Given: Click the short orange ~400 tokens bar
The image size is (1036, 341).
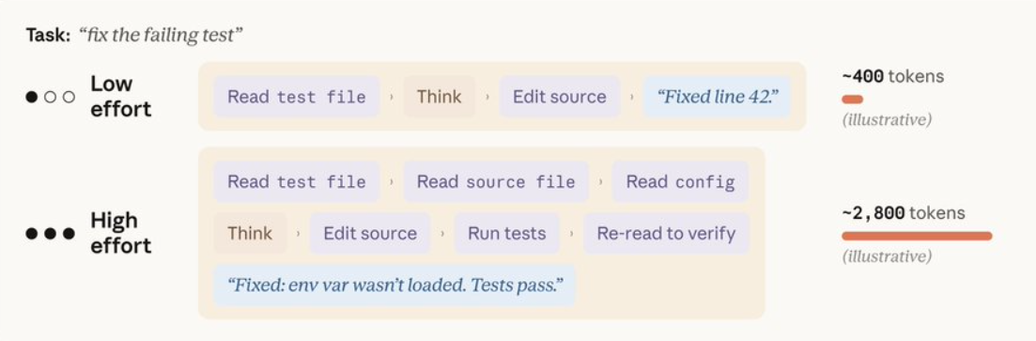Looking at the screenshot, I should (852, 100).
